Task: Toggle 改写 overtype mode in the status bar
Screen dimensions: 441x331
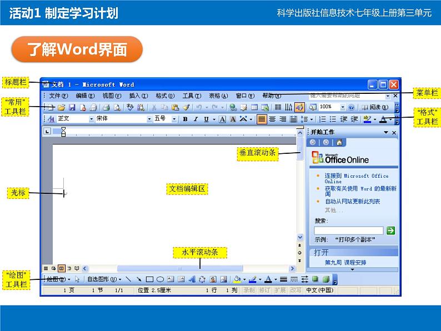Action: [295, 290]
